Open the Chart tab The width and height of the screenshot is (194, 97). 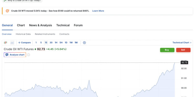(21, 25)
